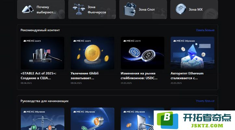The height and width of the screenshot is (130, 235).
Task: Open article title 'Авторитет Ethereum сталкивается с...'
Action: click(x=187, y=76)
